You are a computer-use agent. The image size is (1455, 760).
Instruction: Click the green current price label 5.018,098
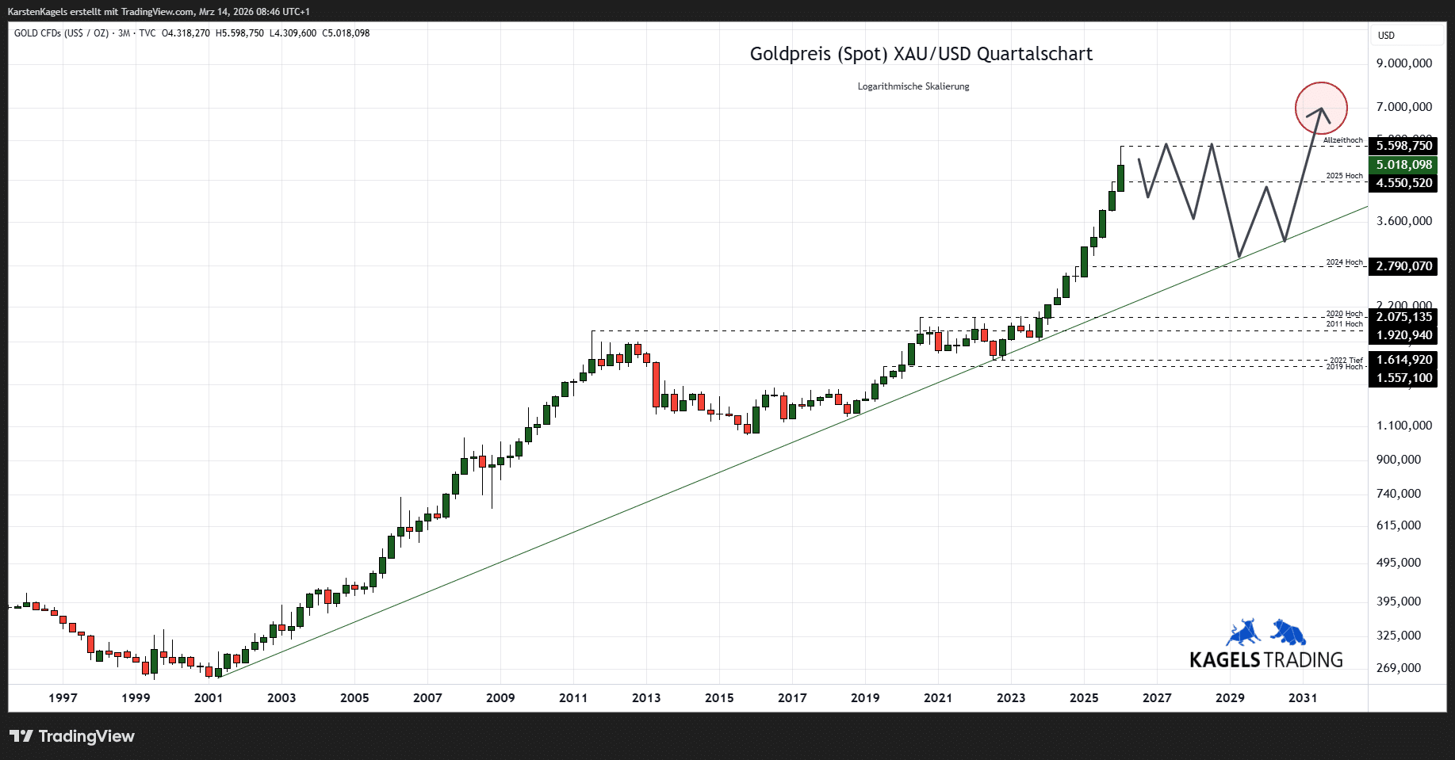point(1403,165)
